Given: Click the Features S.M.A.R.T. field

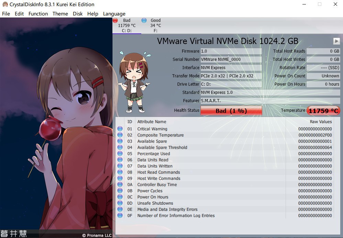Looking at the screenshot, I should [x=270, y=101].
